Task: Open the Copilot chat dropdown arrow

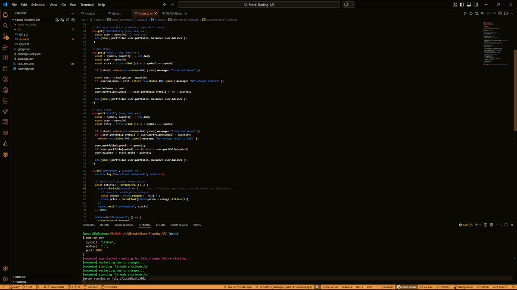Action: tap(353, 4)
